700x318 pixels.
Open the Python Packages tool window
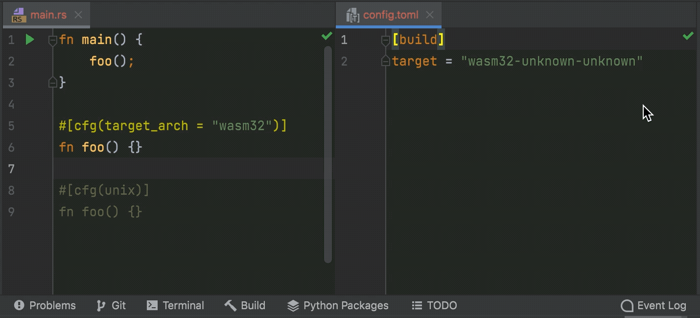337,305
